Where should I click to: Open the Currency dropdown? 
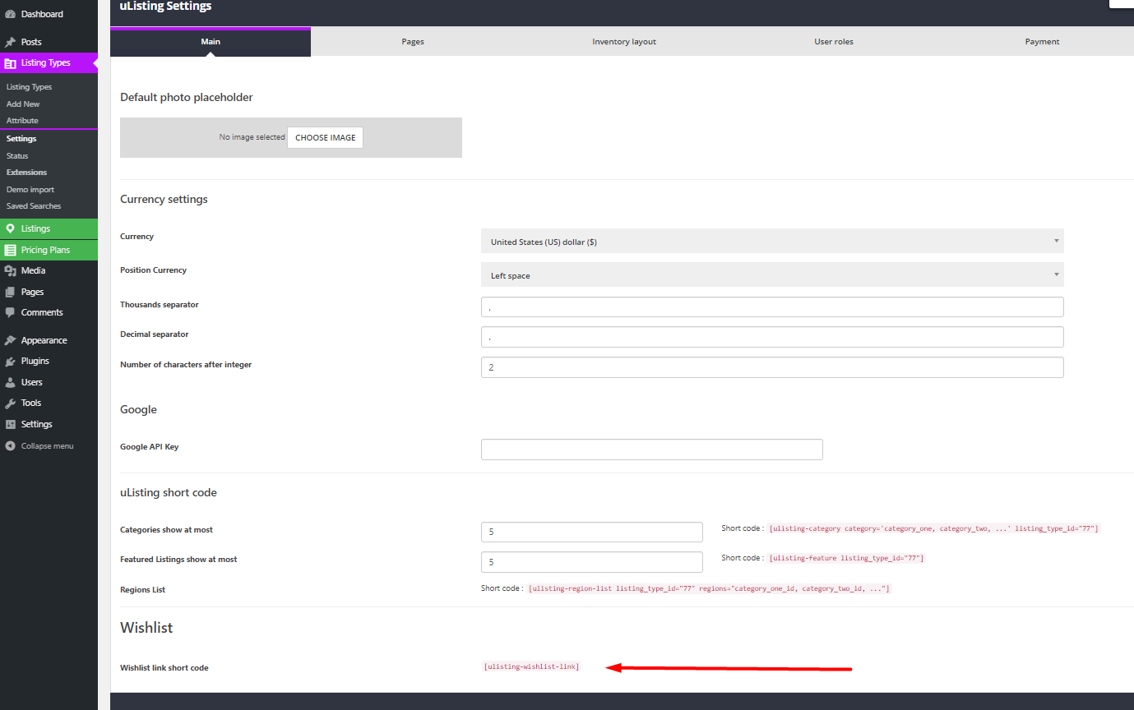pos(771,242)
